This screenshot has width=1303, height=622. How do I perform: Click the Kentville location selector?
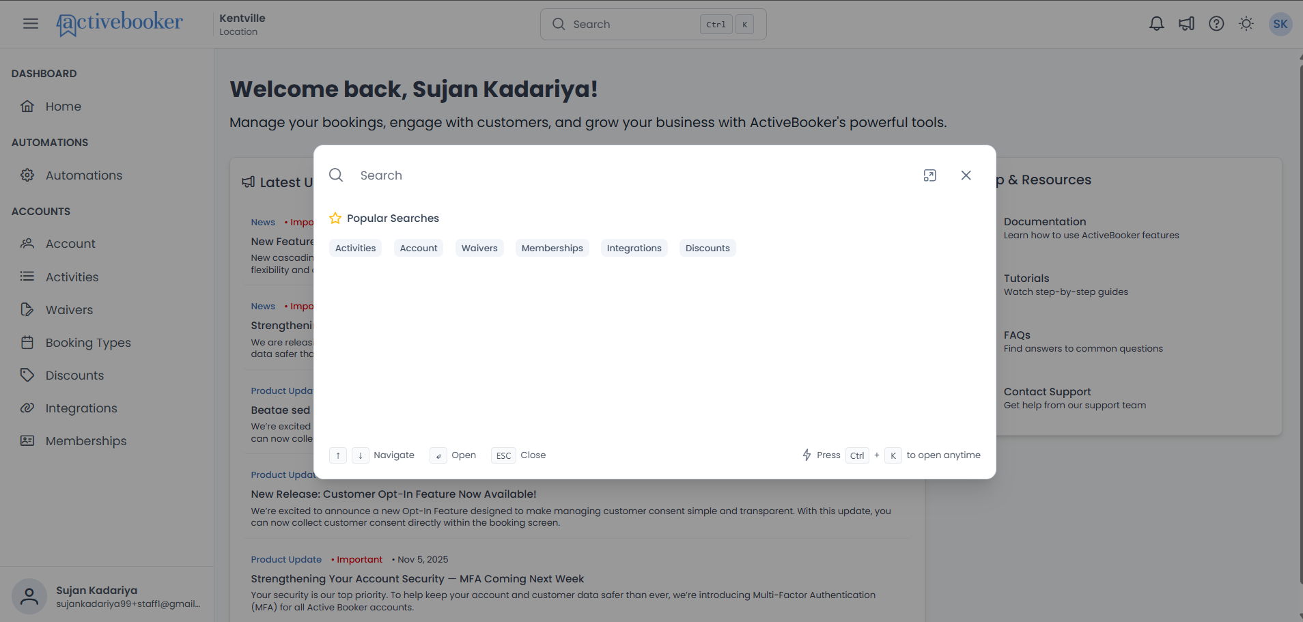pos(242,24)
